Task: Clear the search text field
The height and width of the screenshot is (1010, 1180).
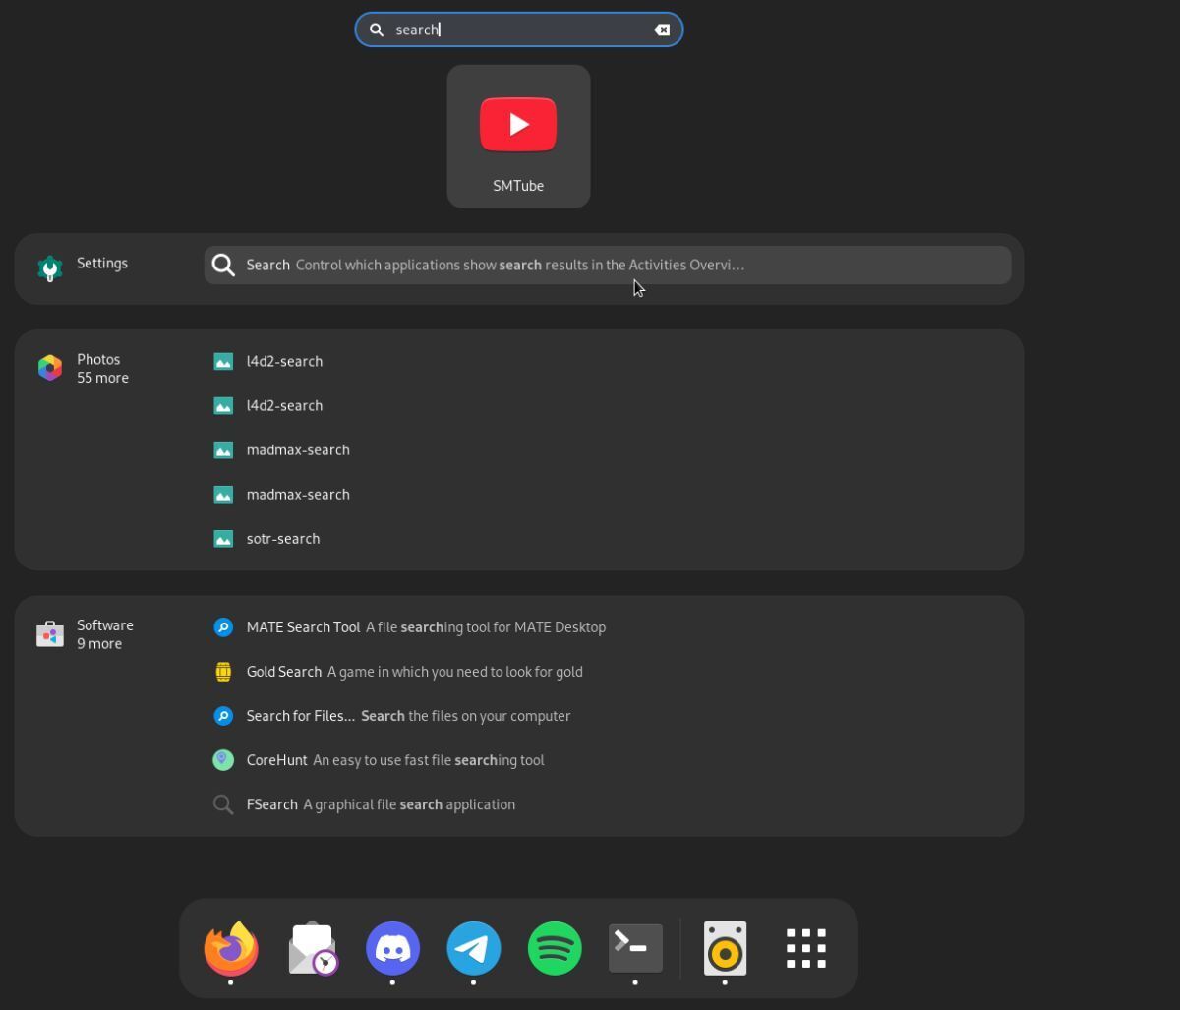Action: (662, 30)
